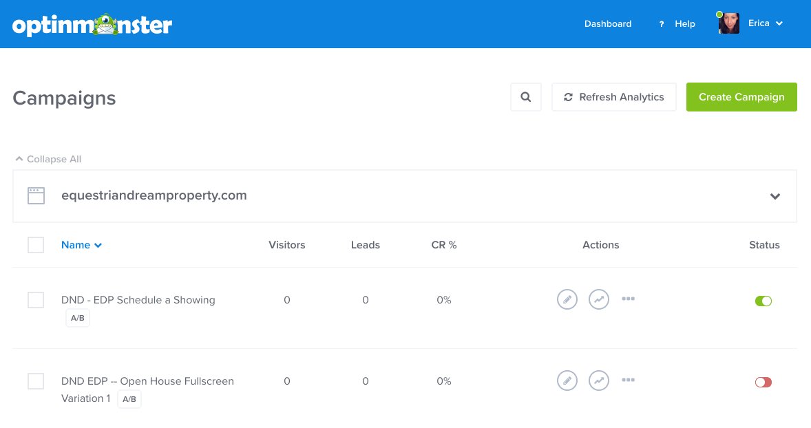811x428 pixels.
Task: Collapse the equestriandreamproperty.com section chevron
Action: (775, 196)
